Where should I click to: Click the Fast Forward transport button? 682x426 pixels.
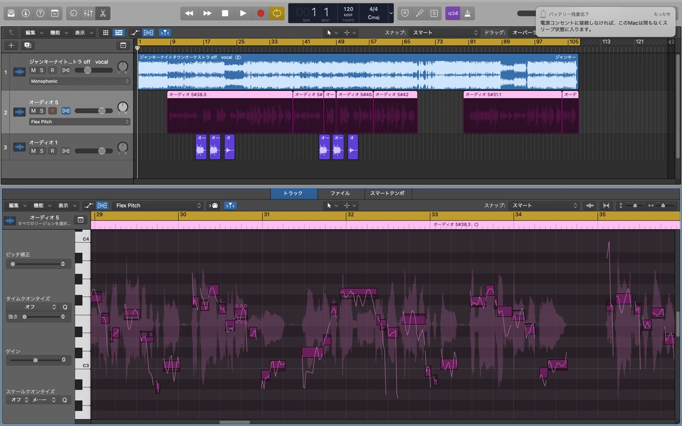coord(207,13)
